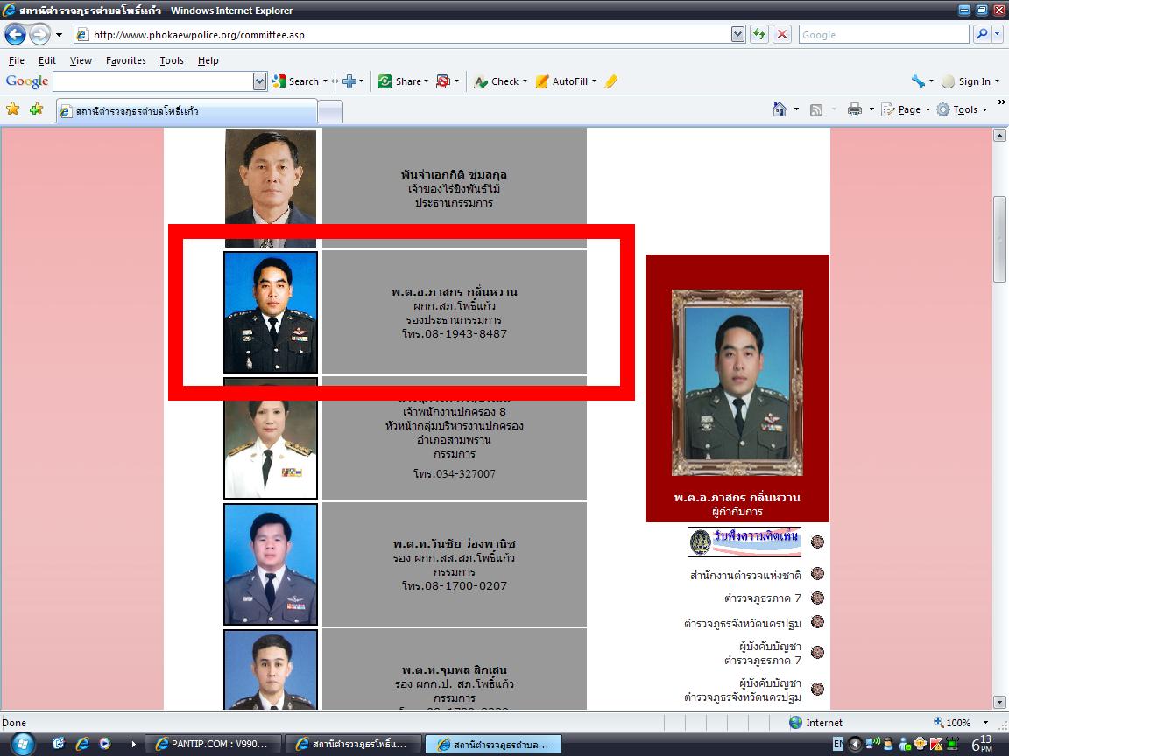The image size is (1157, 756).
Task: Open the recent pages dropdown beside Forward button
Action: [x=59, y=35]
